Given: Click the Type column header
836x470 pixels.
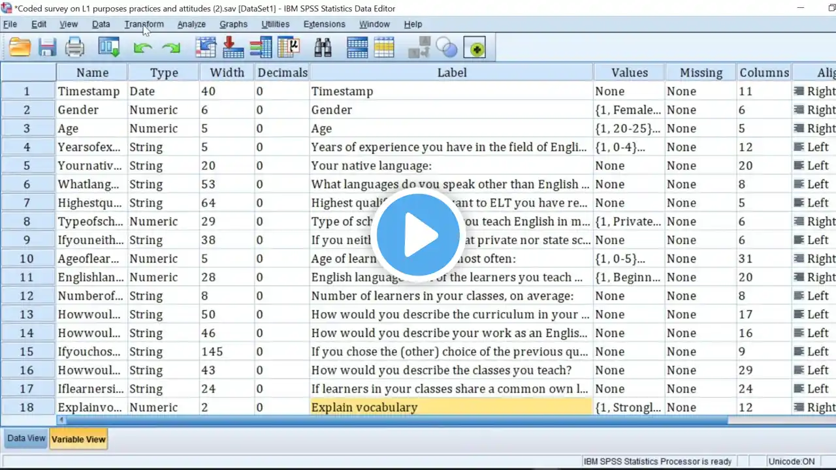Looking at the screenshot, I should coord(164,72).
